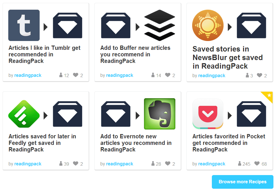Viewport: 276px width, 191px height.
Task: Click the ReadingPack icon in the Tumblr recipe
Action: point(68,25)
